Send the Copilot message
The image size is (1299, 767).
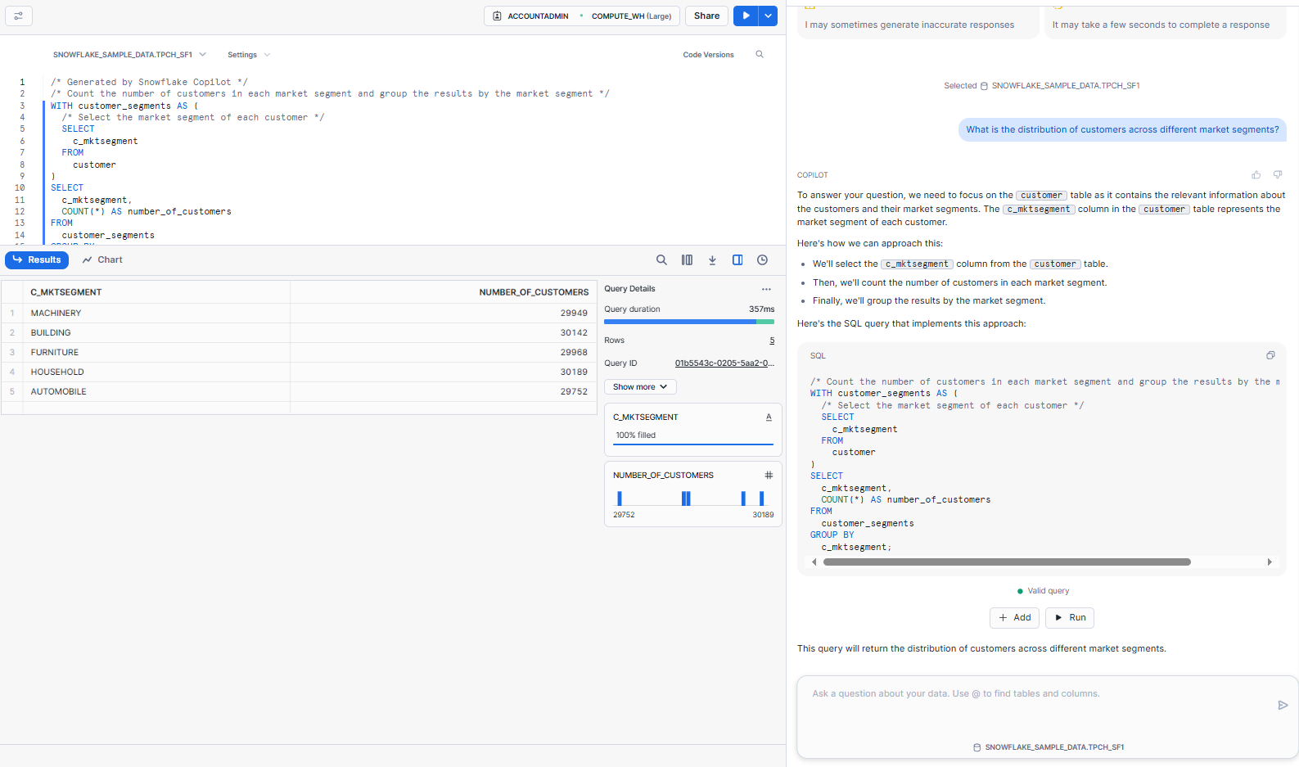[1283, 706]
